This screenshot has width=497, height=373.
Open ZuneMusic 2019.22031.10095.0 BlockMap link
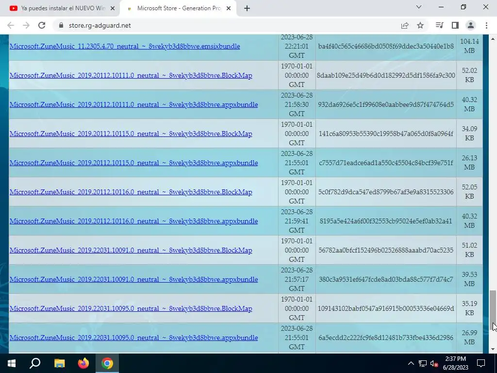pyautogui.click(x=131, y=308)
